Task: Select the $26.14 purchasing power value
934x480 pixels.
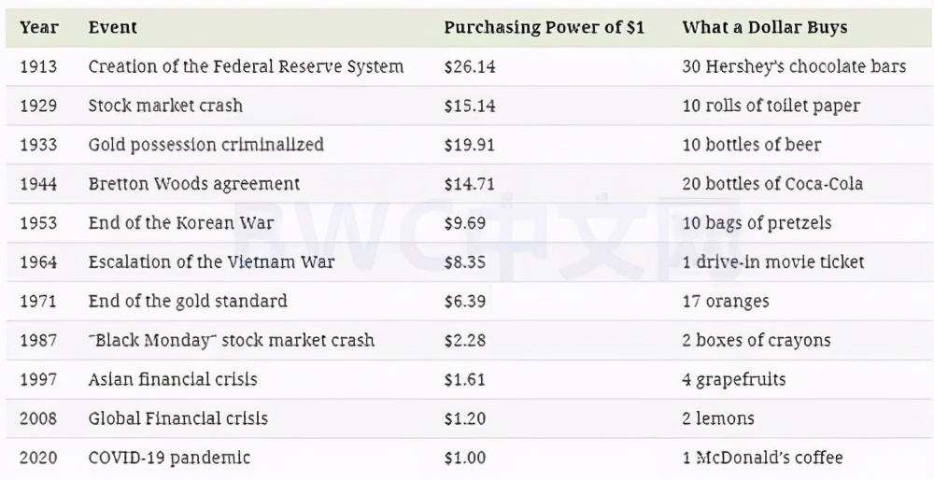Action: 470,66
